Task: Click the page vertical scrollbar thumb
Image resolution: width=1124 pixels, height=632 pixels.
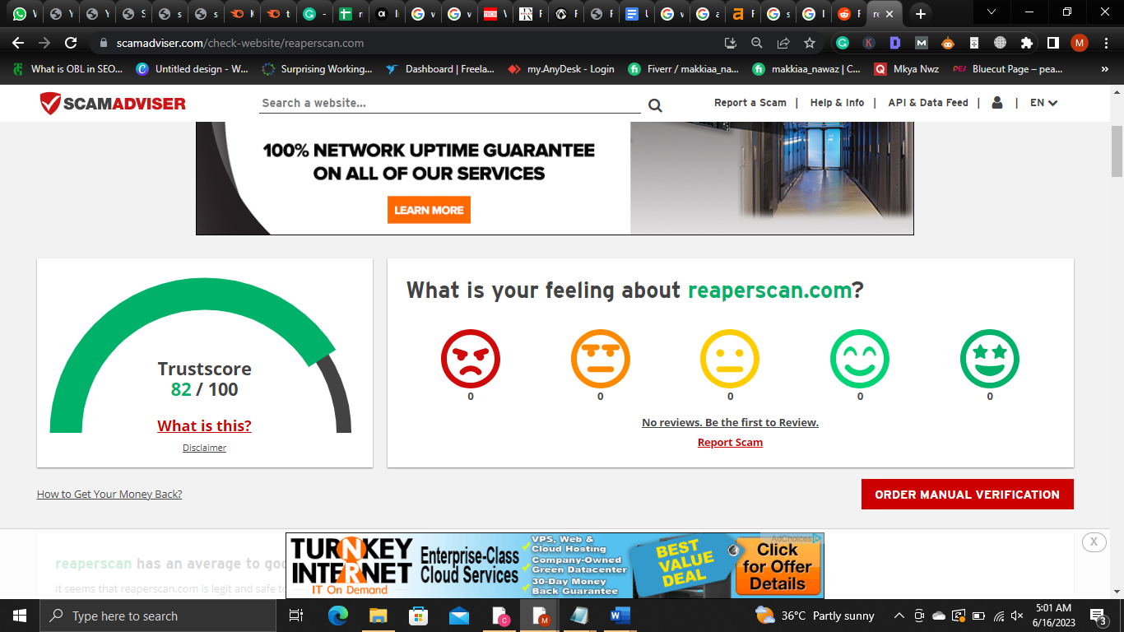Action: point(1117,151)
